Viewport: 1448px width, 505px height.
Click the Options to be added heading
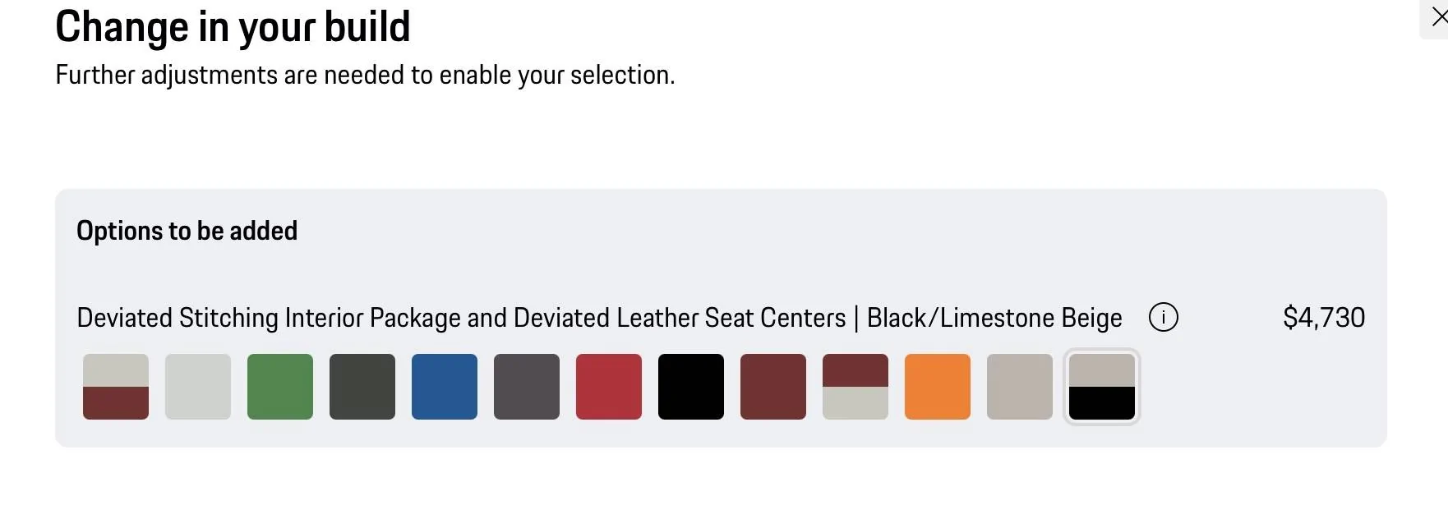187,231
